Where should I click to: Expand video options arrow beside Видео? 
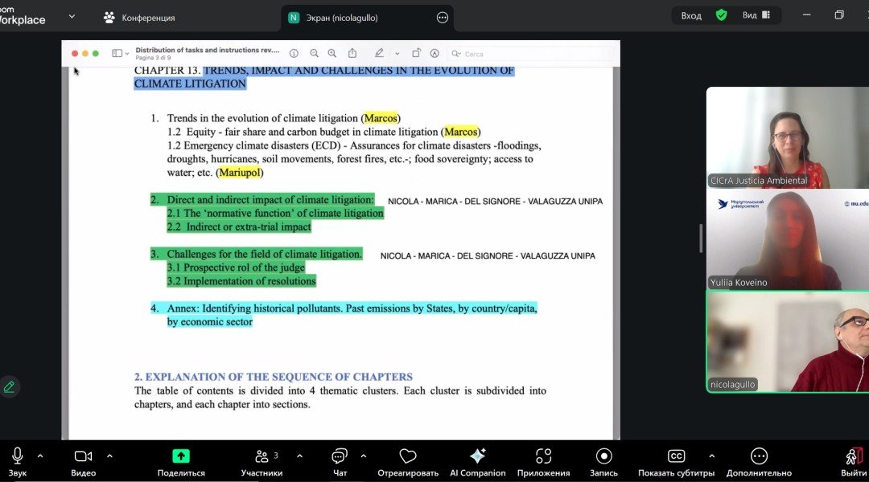(109, 455)
